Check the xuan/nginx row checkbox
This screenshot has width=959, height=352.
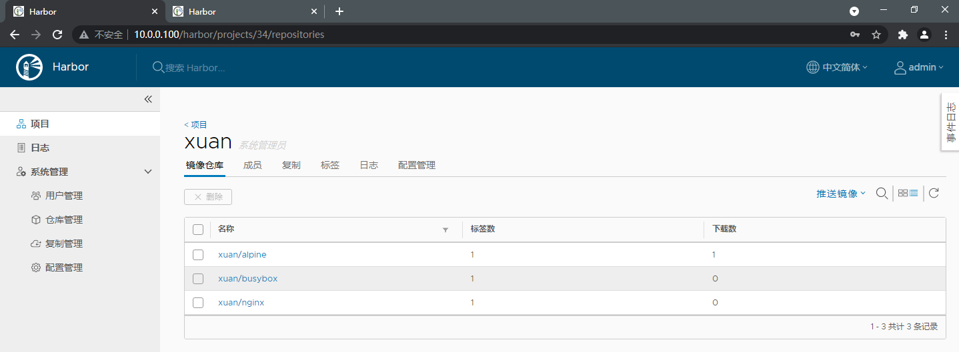[x=198, y=303]
